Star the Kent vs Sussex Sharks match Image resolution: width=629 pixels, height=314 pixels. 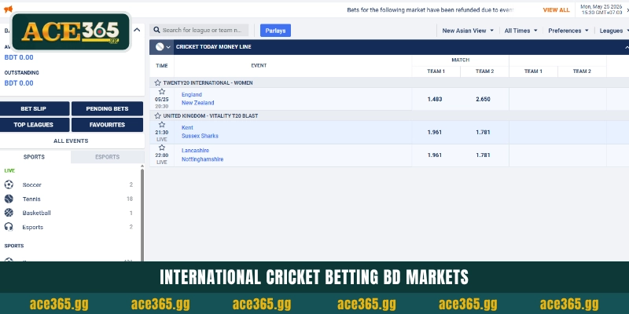162,125
